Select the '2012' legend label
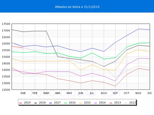 (133, 103)
